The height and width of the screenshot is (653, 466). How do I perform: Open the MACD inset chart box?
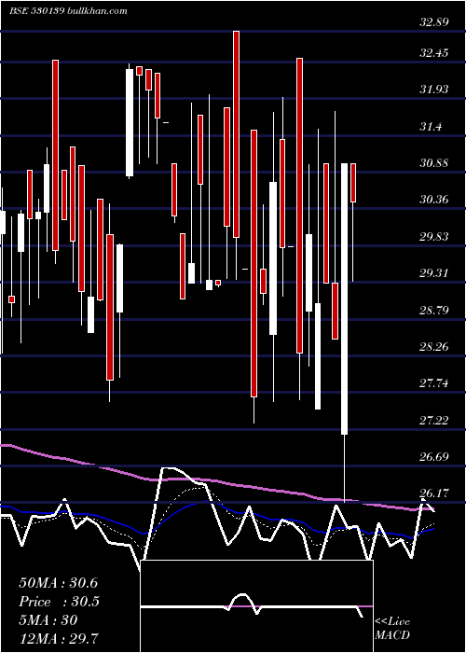click(x=256, y=606)
